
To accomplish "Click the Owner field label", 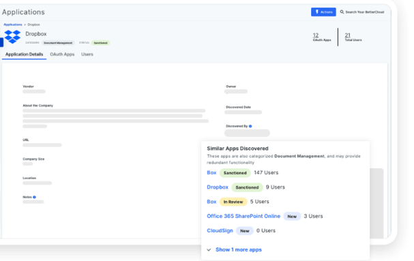I will point(231,87).
